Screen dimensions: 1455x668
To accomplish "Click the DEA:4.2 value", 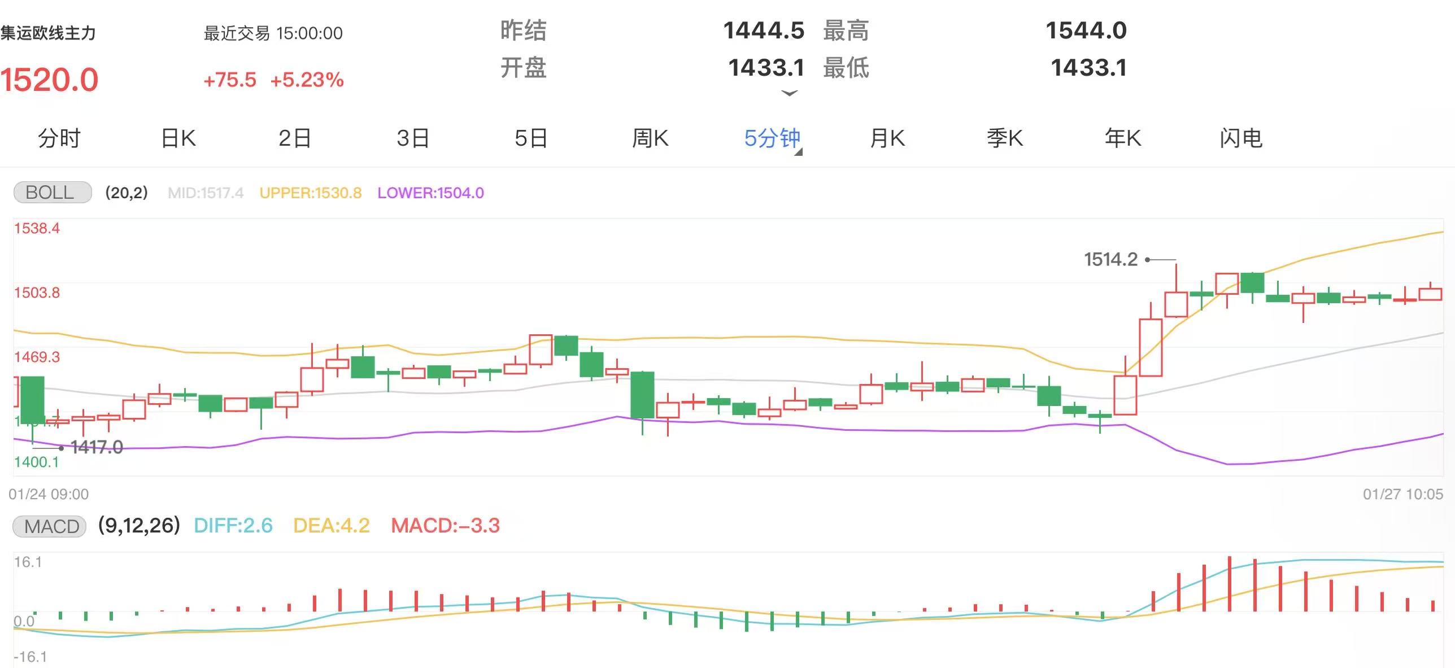I will point(332,526).
